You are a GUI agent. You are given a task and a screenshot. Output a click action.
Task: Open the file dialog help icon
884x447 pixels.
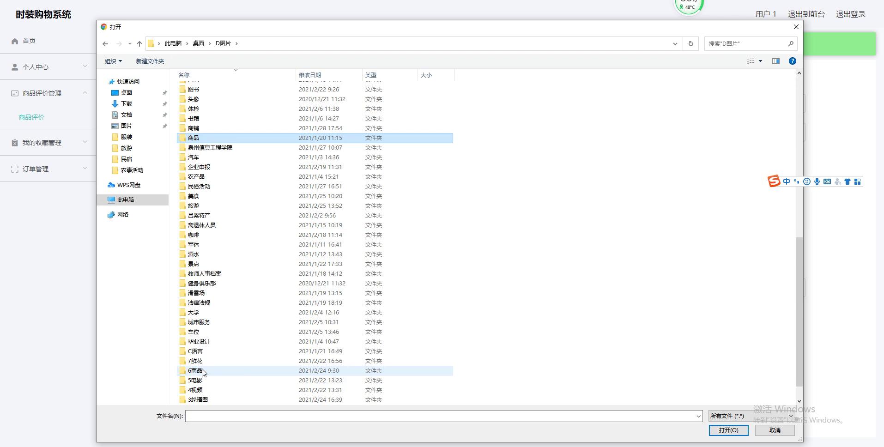792,61
